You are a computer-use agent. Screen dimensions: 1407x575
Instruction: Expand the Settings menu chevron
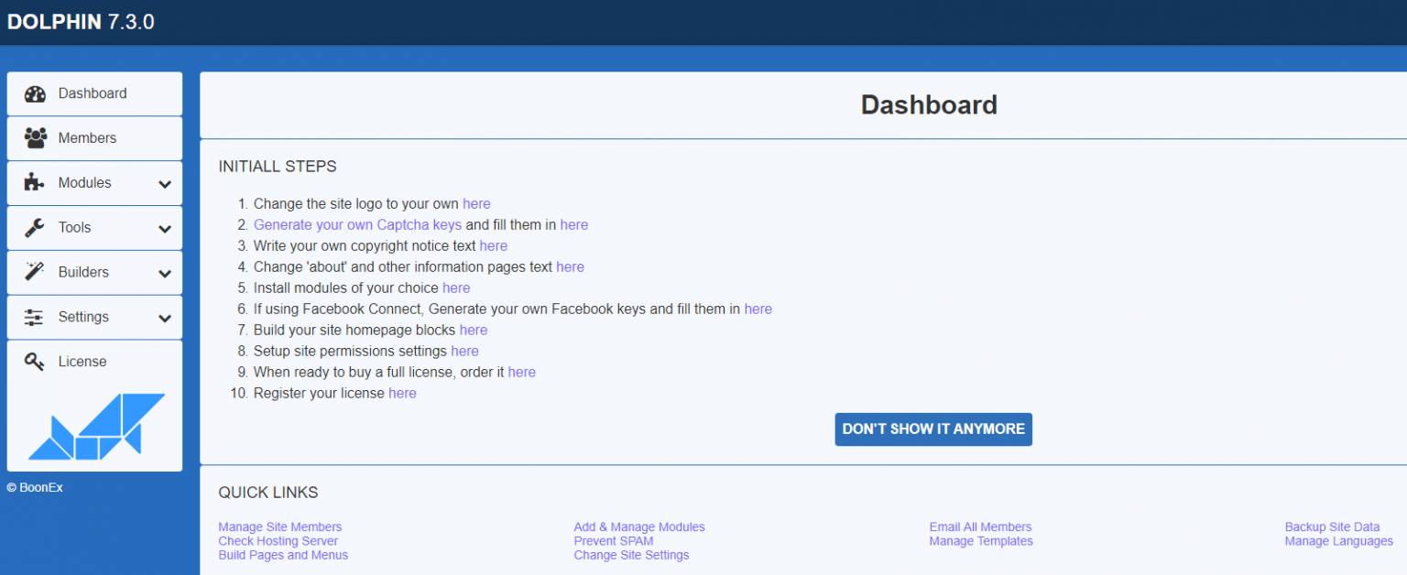click(x=165, y=318)
